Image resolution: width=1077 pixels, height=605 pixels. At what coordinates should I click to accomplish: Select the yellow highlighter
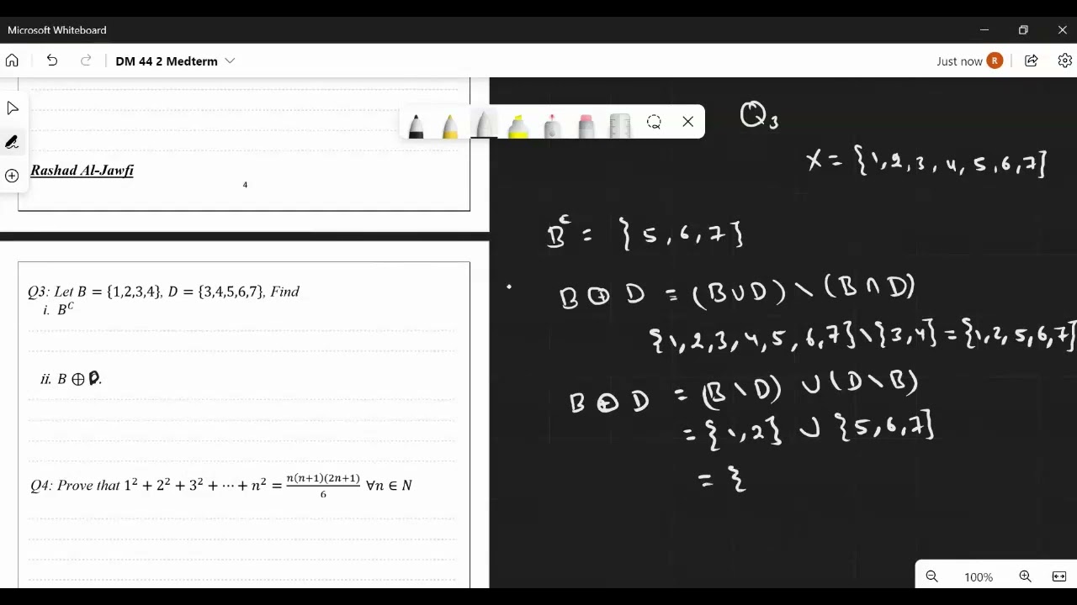coord(518,125)
